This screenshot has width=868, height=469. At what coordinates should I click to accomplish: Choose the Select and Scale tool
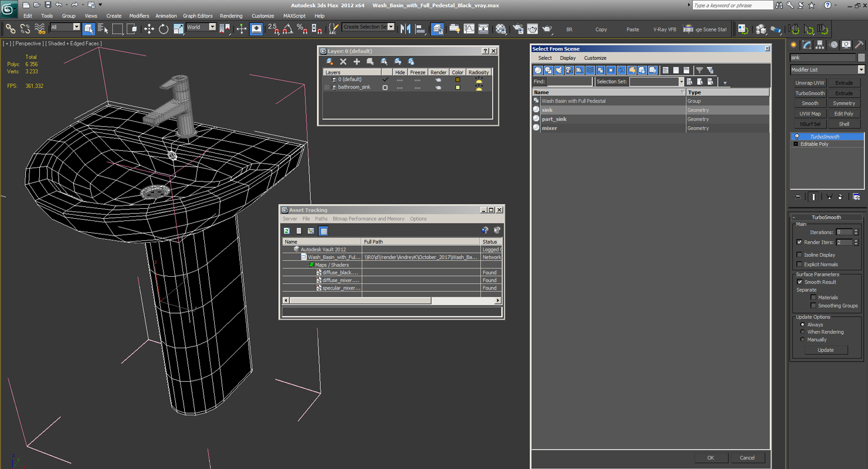pos(178,29)
